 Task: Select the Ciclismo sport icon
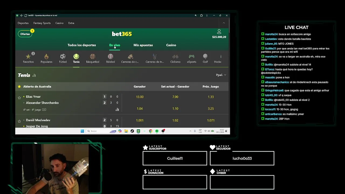click(x=175, y=56)
